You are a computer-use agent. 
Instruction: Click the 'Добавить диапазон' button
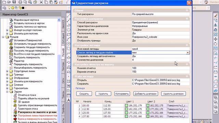point(146,94)
